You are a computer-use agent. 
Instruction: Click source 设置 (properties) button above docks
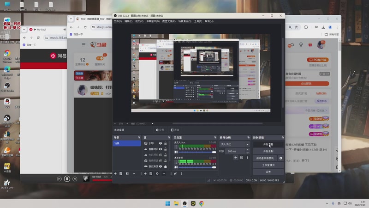tap(160, 130)
